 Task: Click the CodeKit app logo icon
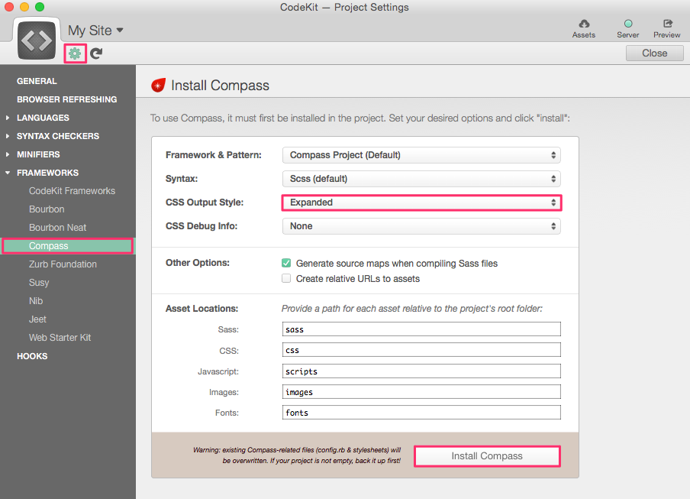click(x=37, y=41)
